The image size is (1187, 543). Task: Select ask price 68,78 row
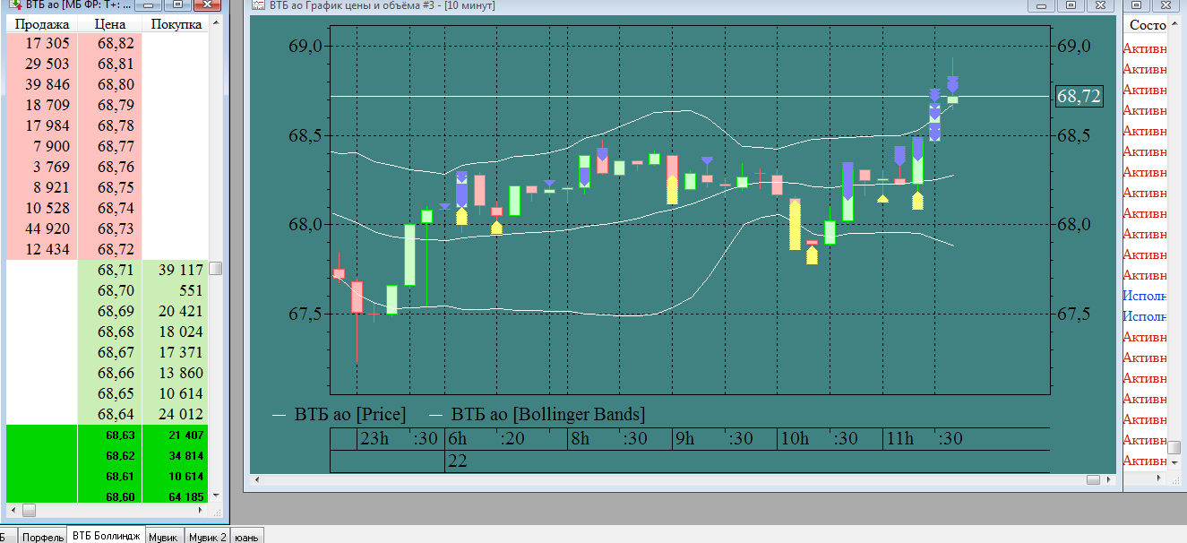tap(110, 125)
